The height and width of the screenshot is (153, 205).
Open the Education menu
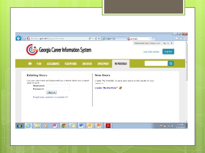click(x=87, y=64)
